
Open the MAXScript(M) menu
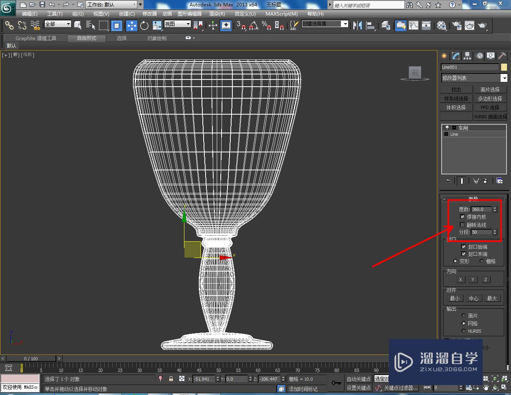(281, 14)
